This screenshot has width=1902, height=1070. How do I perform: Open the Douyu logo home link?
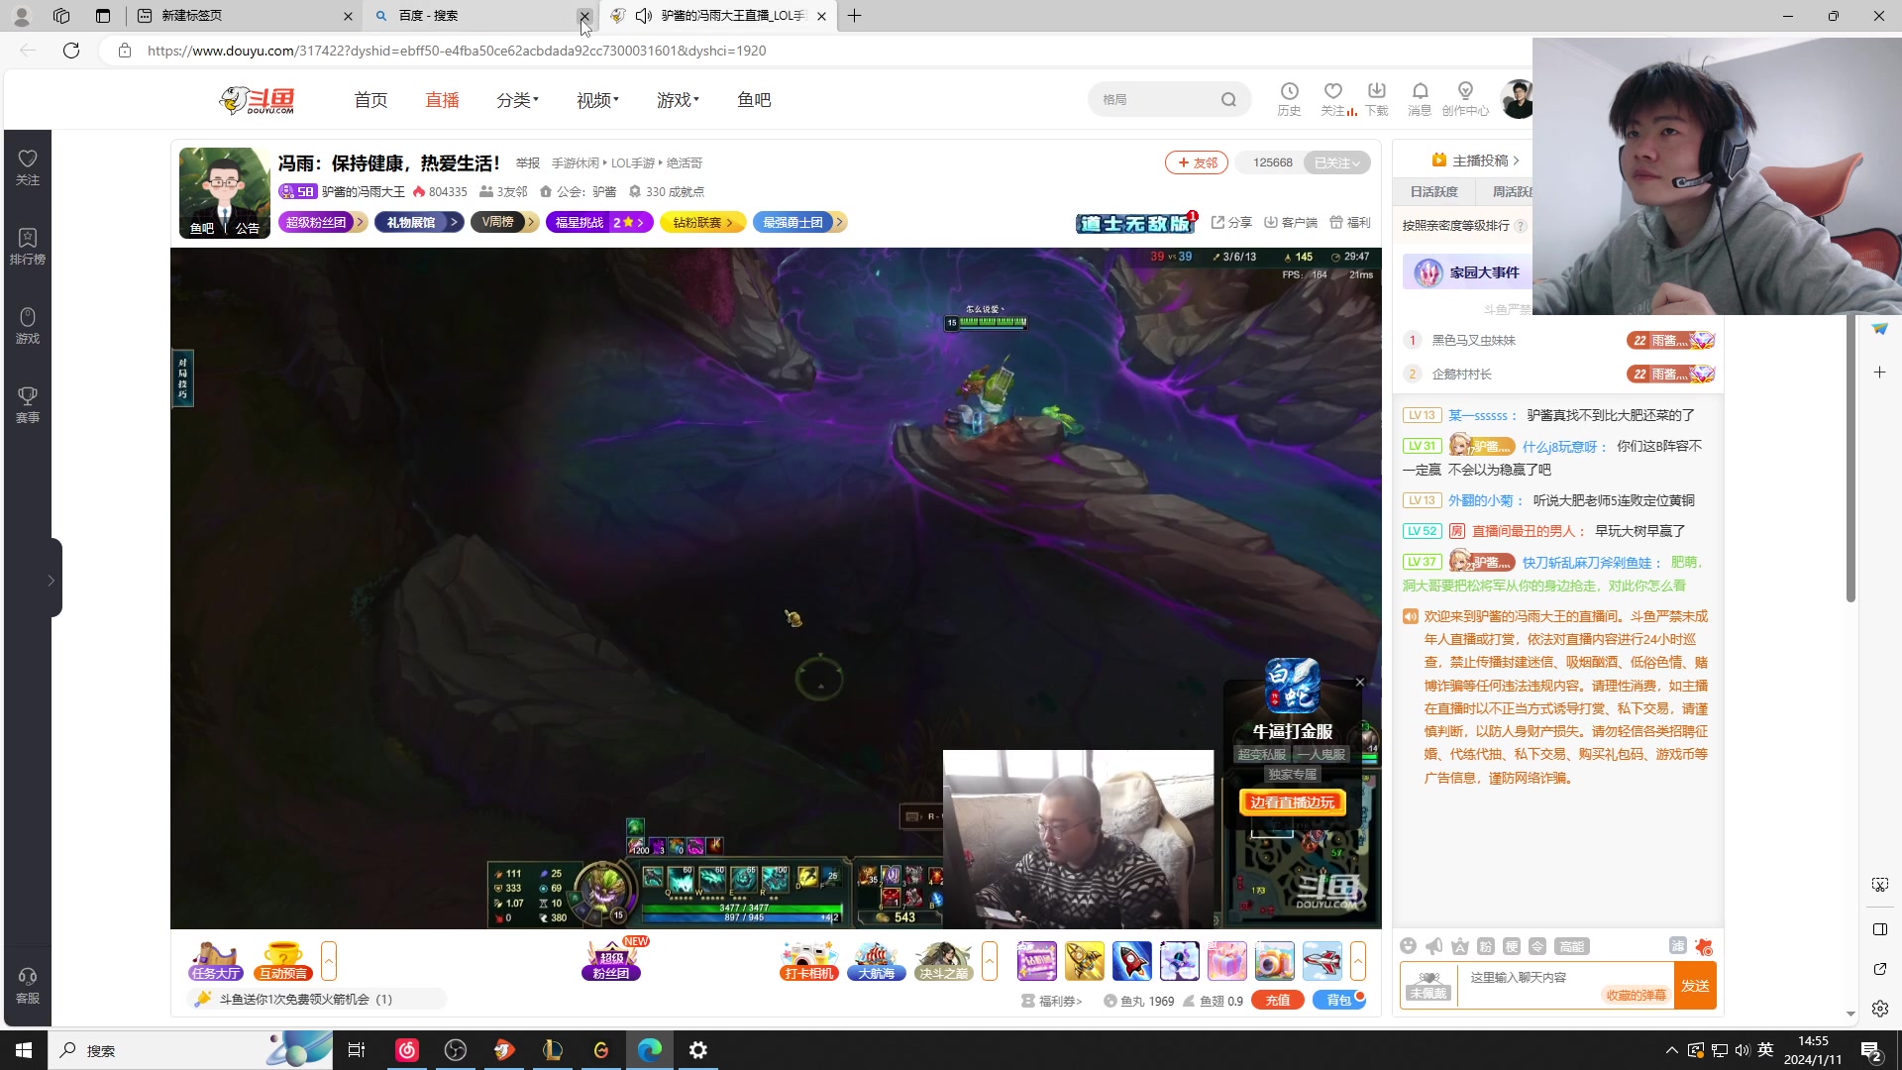(x=258, y=100)
